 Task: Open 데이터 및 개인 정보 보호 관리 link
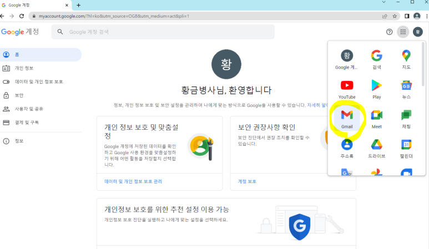click(x=133, y=181)
